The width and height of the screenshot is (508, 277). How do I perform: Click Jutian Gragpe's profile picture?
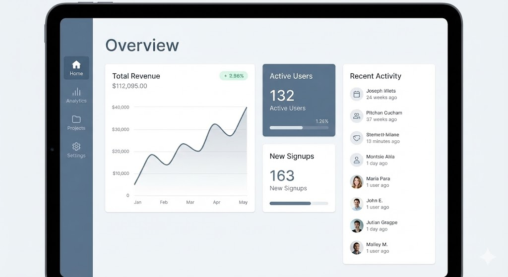[356, 226]
